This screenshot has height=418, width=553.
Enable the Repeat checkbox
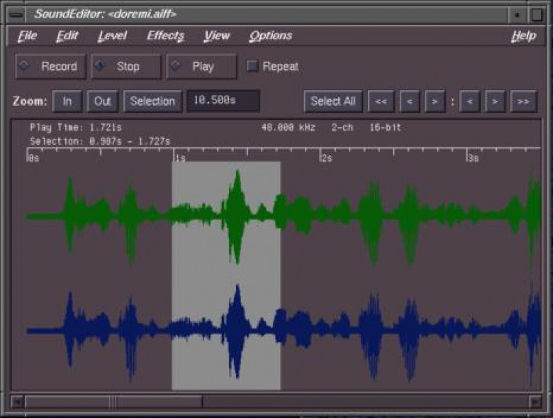252,66
